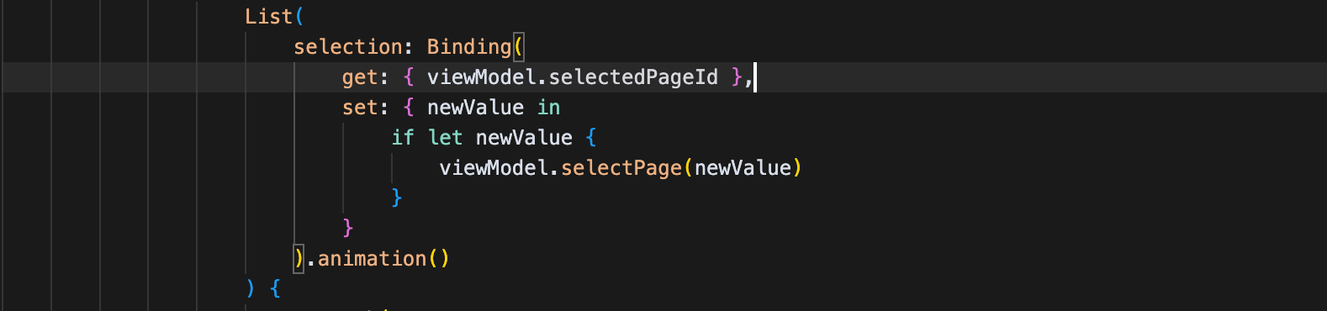Click the Binding type name
This screenshot has width=1327, height=311.
(468, 47)
